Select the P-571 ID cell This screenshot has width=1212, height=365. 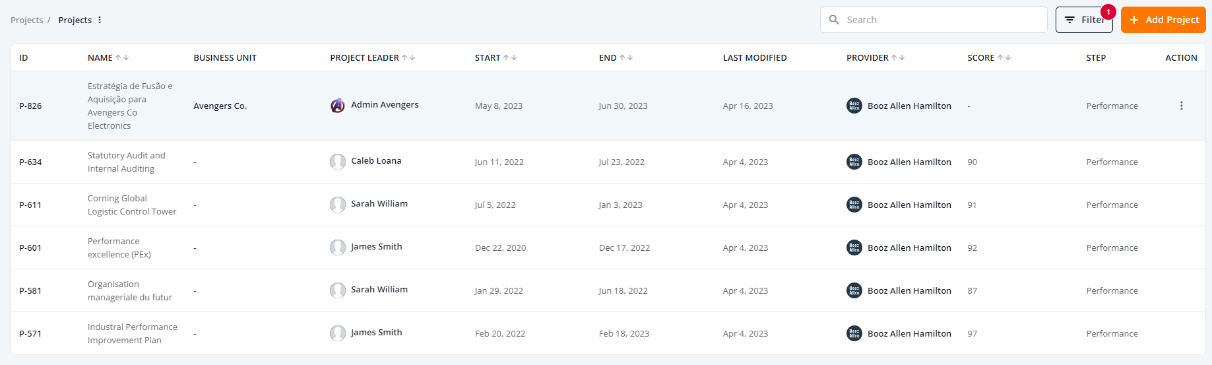click(30, 333)
